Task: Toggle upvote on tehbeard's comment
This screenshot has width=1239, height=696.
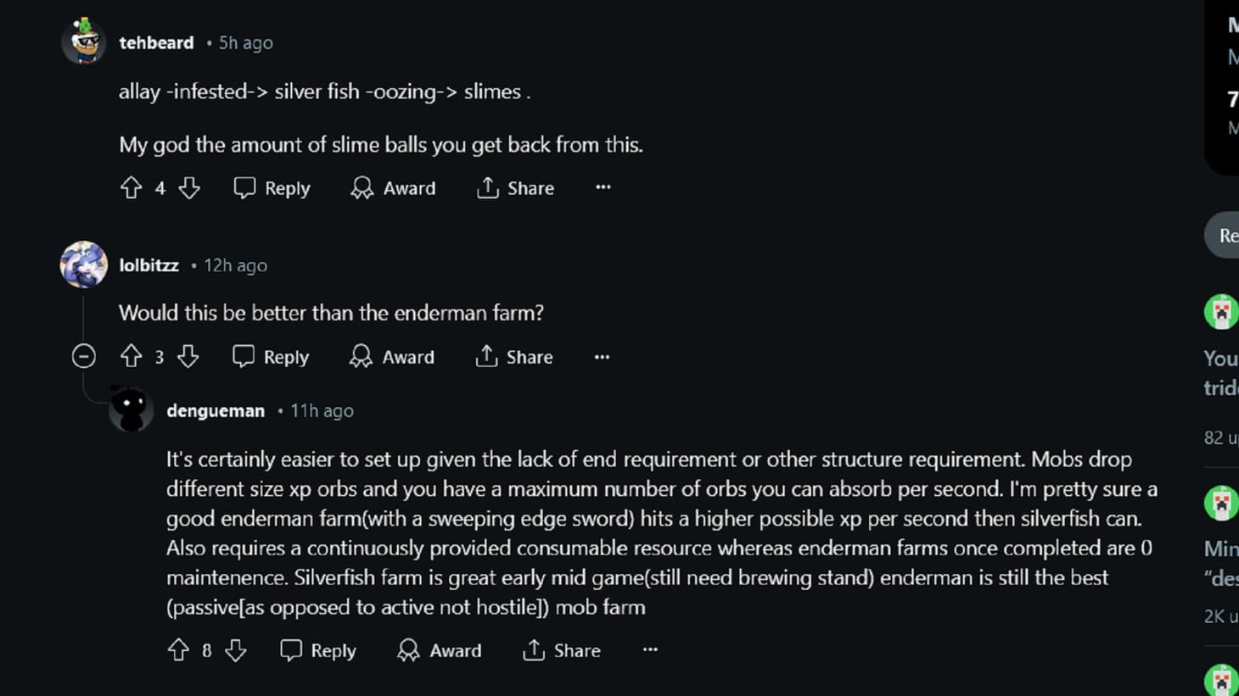Action: point(130,188)
